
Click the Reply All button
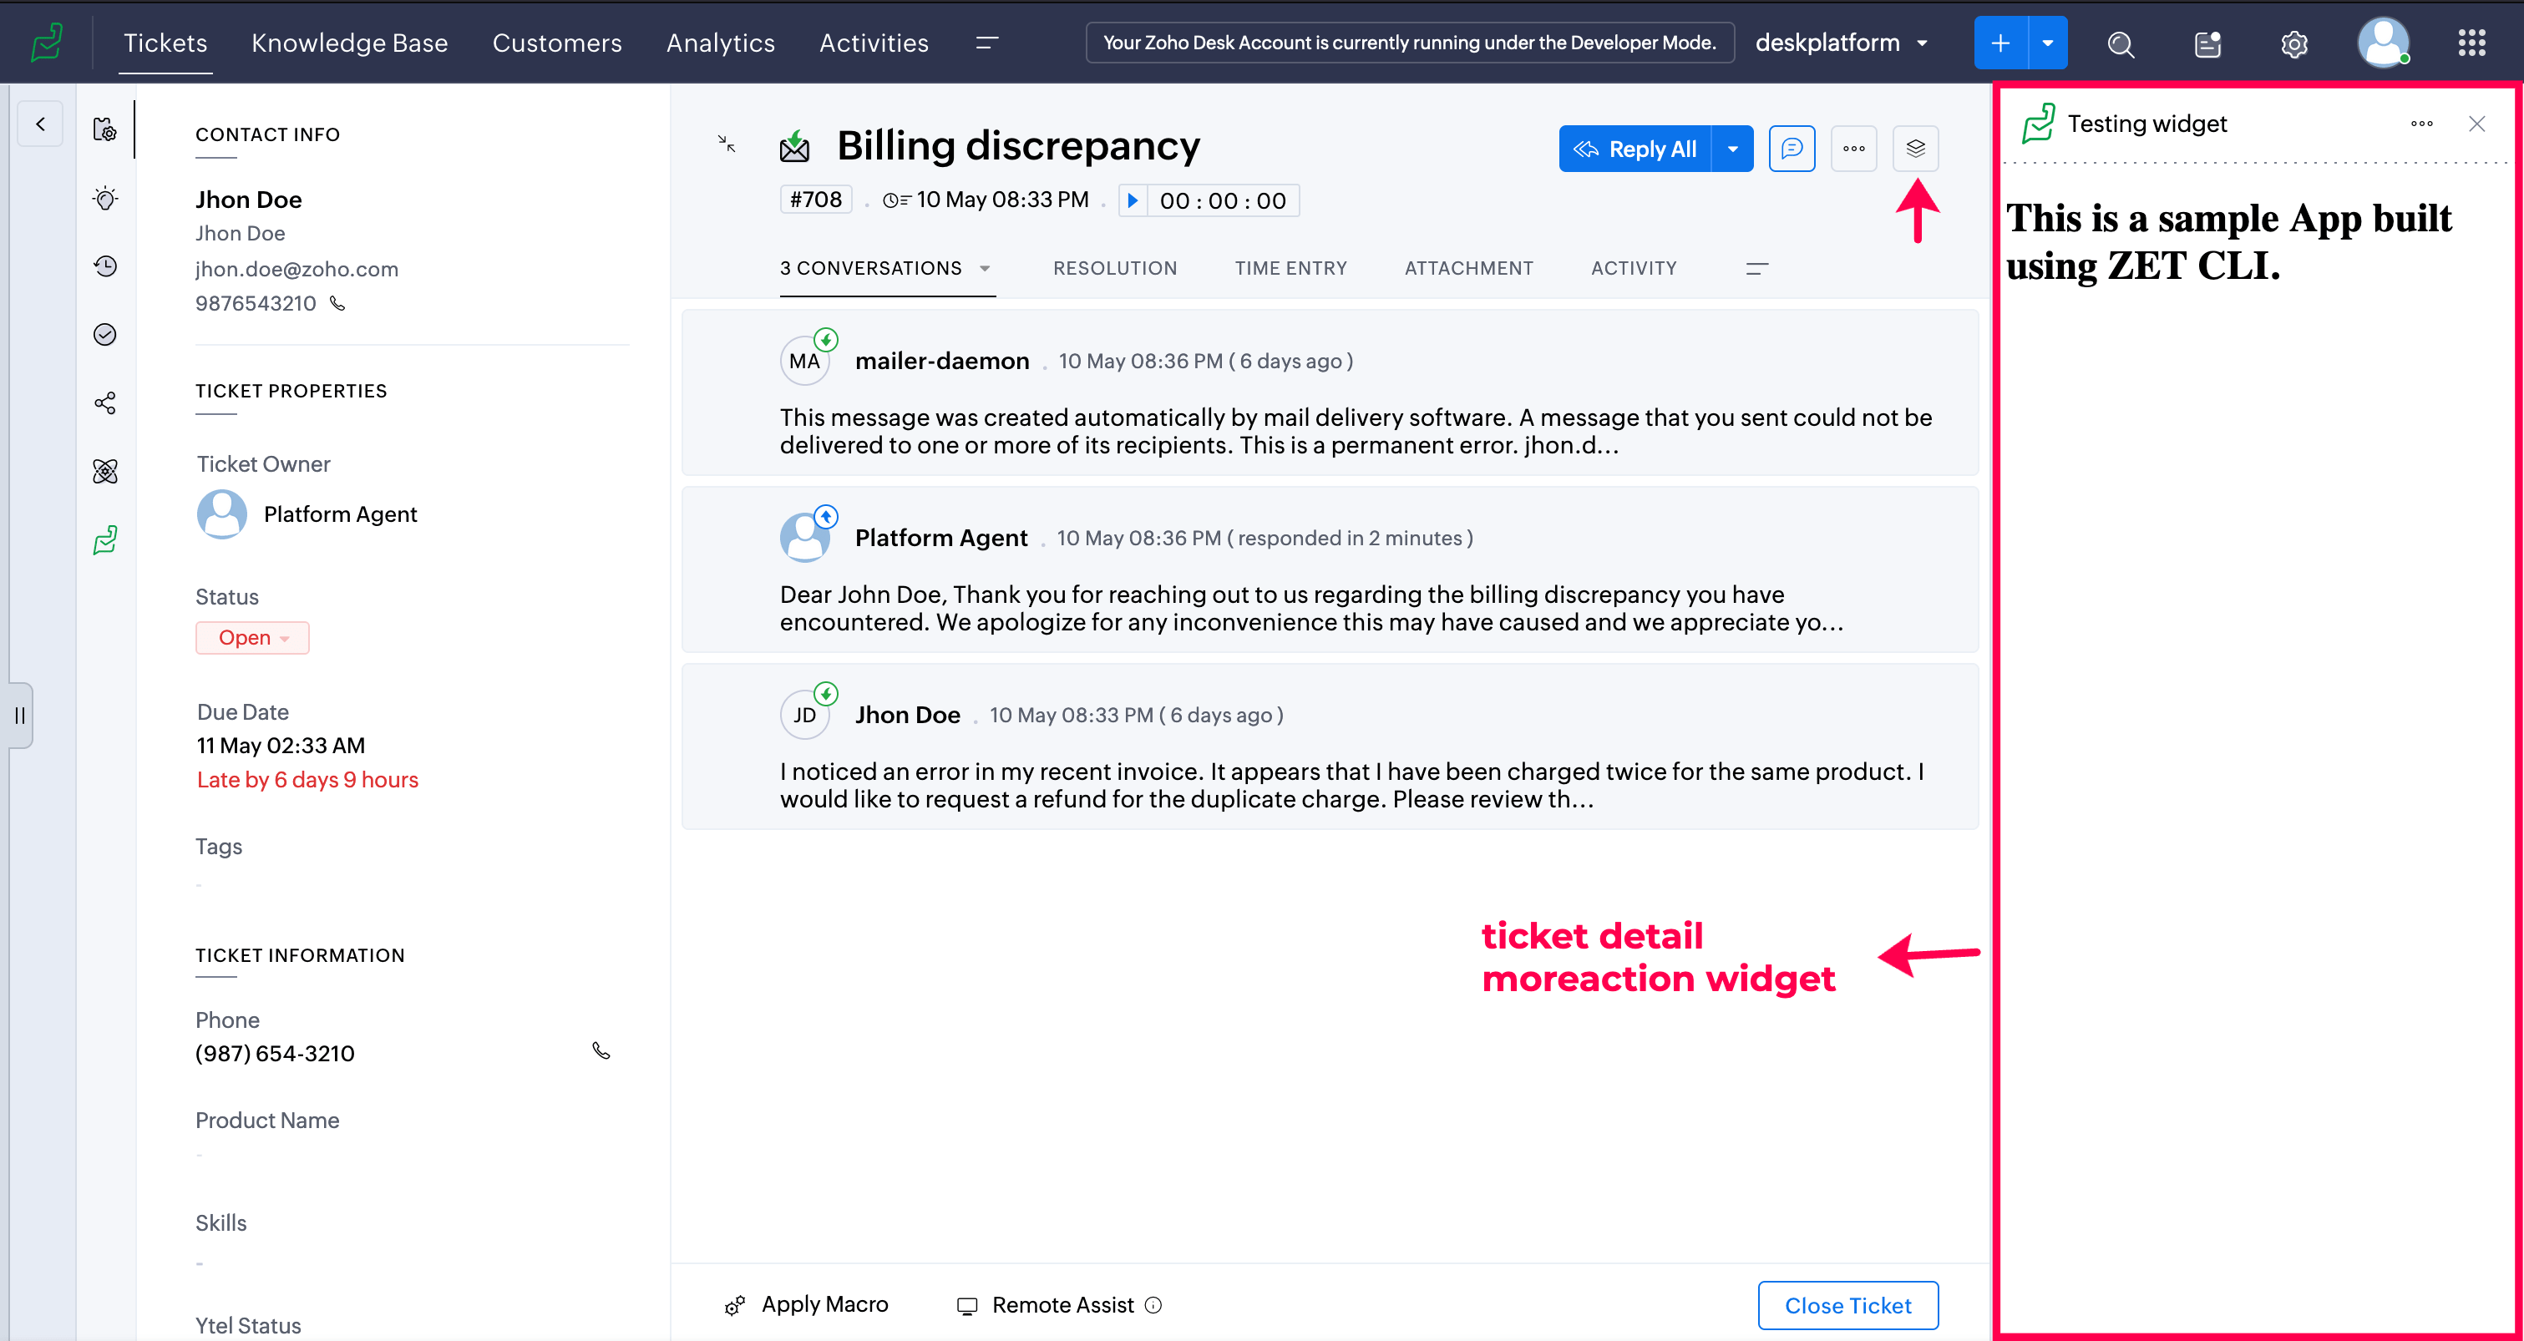pyautogui.click(x=1635, y=149)
